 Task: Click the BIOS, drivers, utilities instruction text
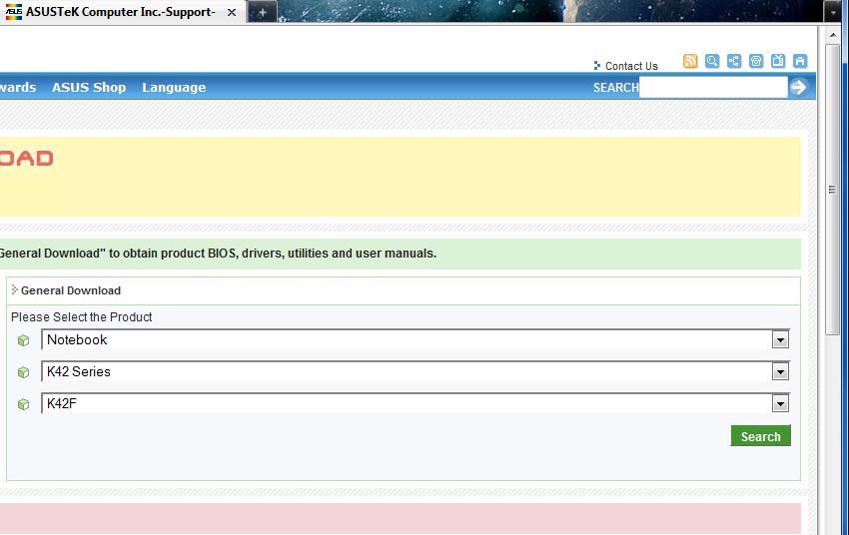point(218,254)
